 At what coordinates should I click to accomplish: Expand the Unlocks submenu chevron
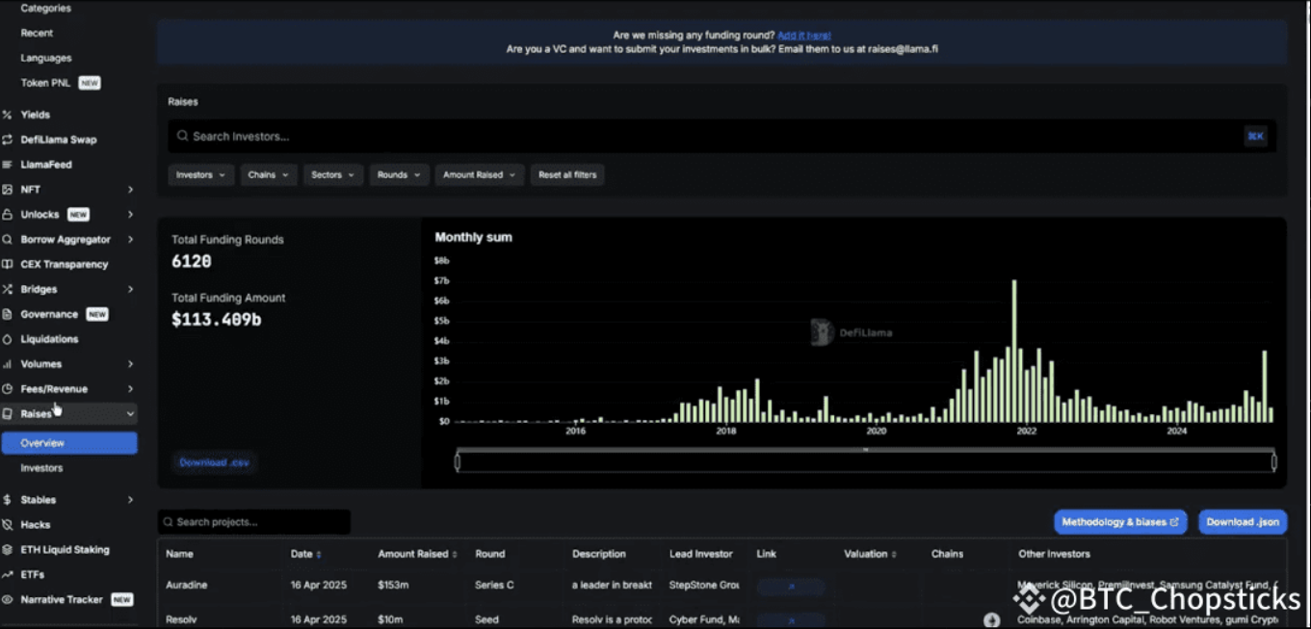point(130,214)
